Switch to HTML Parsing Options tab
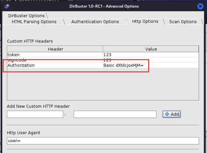Viewport: 207px width, 153px height. pyautogui.click(x=34, y=21)
